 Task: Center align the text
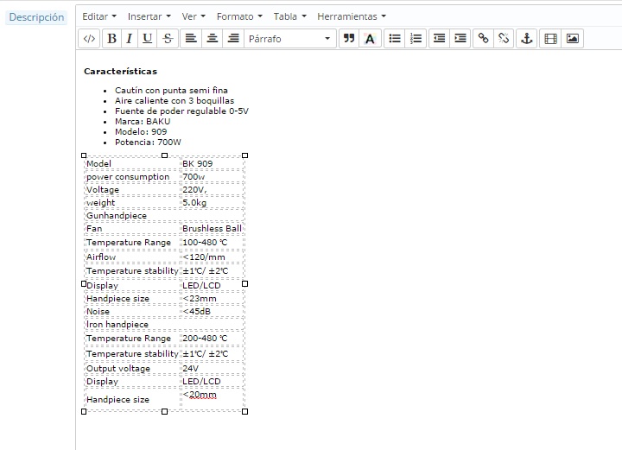pyautogui.click(x=213, y=39)
